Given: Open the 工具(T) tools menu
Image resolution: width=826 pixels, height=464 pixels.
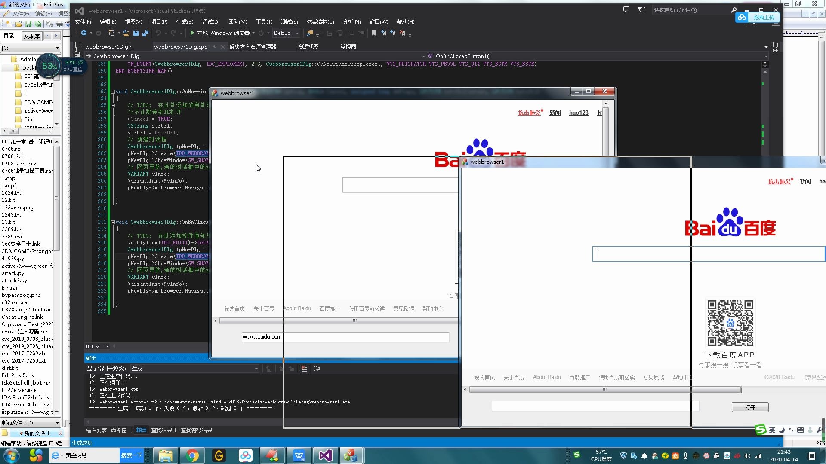Looking at the screenshot, I should pos(264,21).
